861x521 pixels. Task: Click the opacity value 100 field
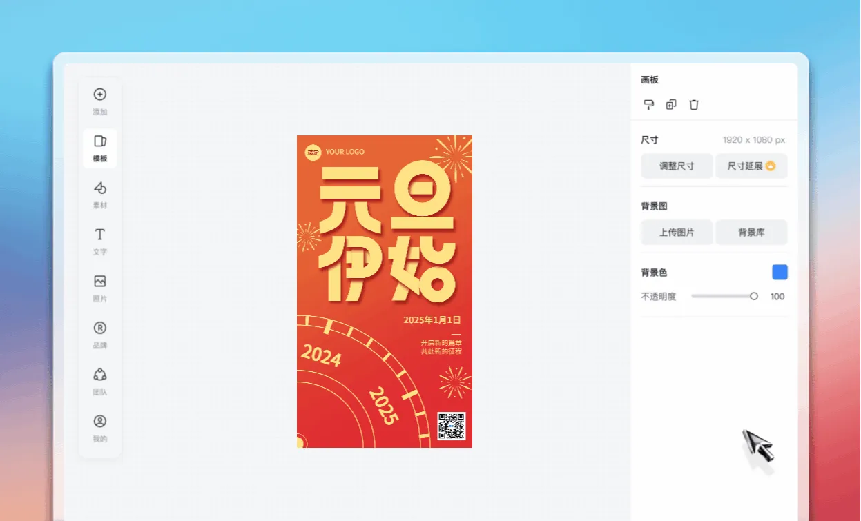pyautogui.click(x=777, y=297)
